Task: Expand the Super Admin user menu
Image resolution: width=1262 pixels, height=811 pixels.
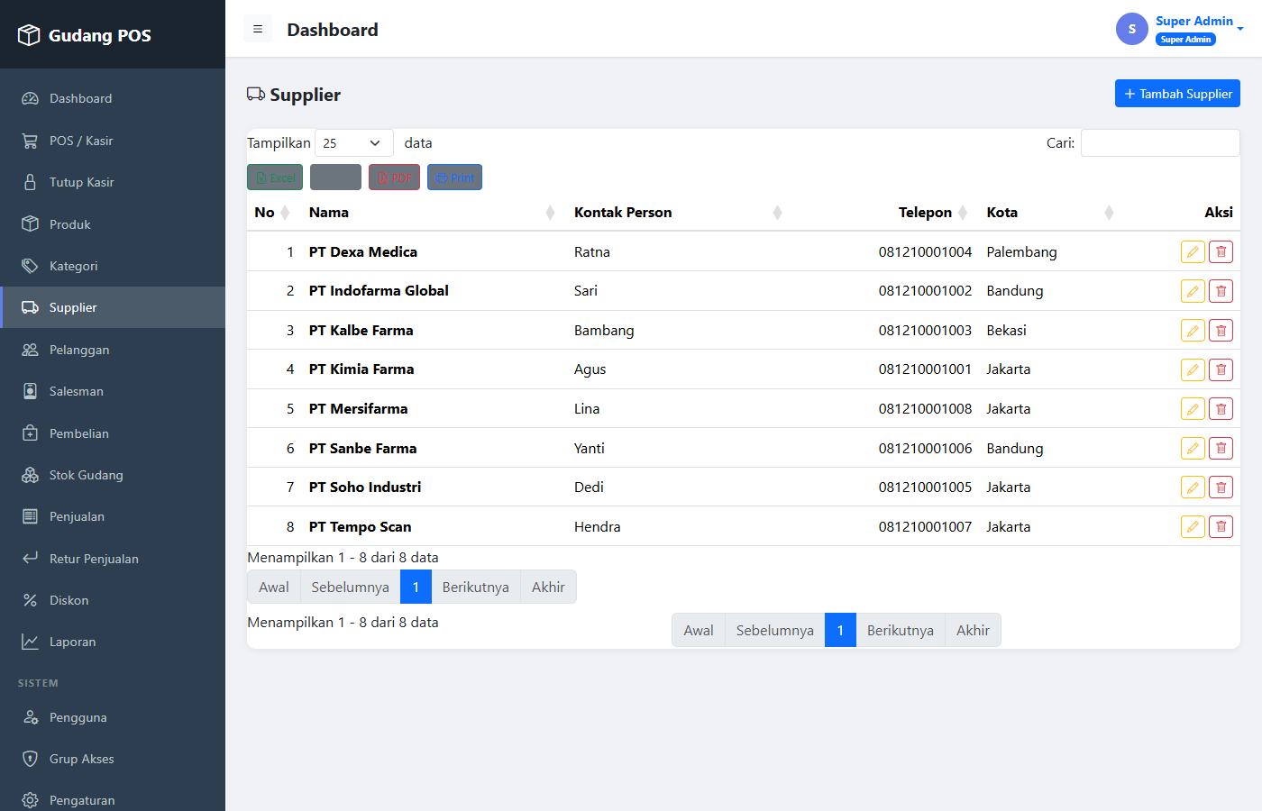Action: coord(1180,29)
